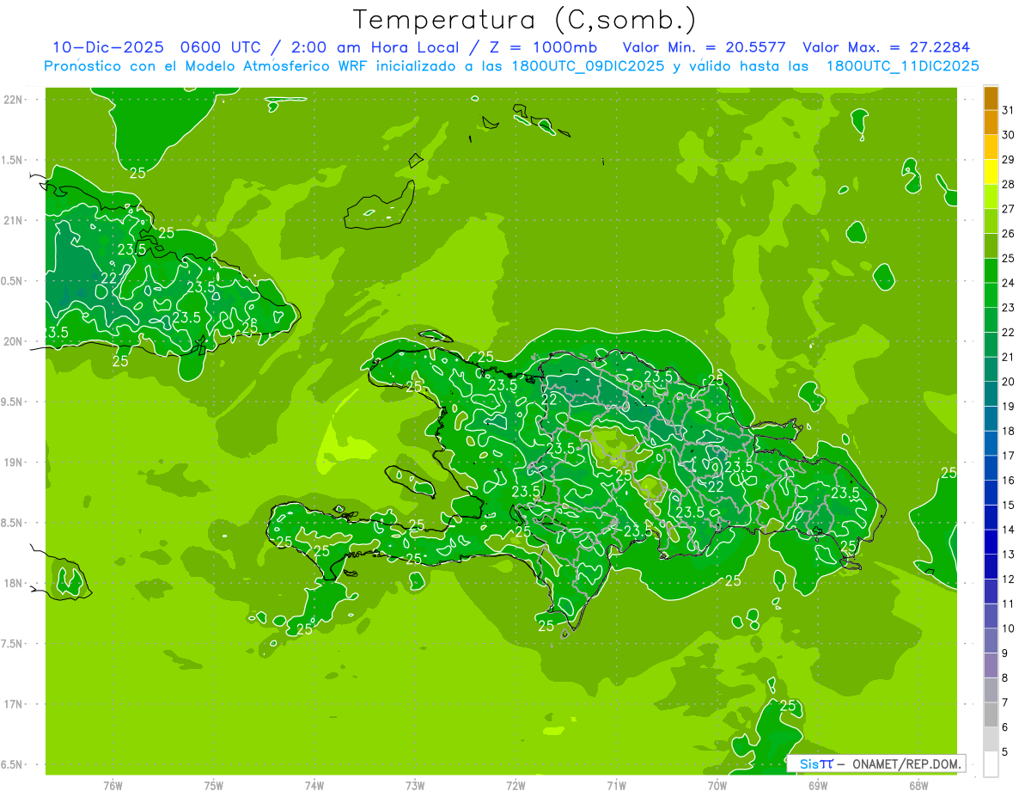
Task: Pick the gray swatch between 6 and 7
Action: tap(991, 714)
